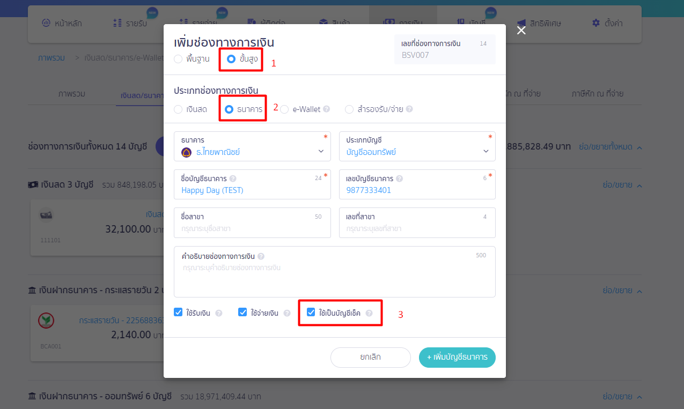
Task: Uncheck the ใช้จ่ายเงิน checkbox
Action: tap(242, 312)
